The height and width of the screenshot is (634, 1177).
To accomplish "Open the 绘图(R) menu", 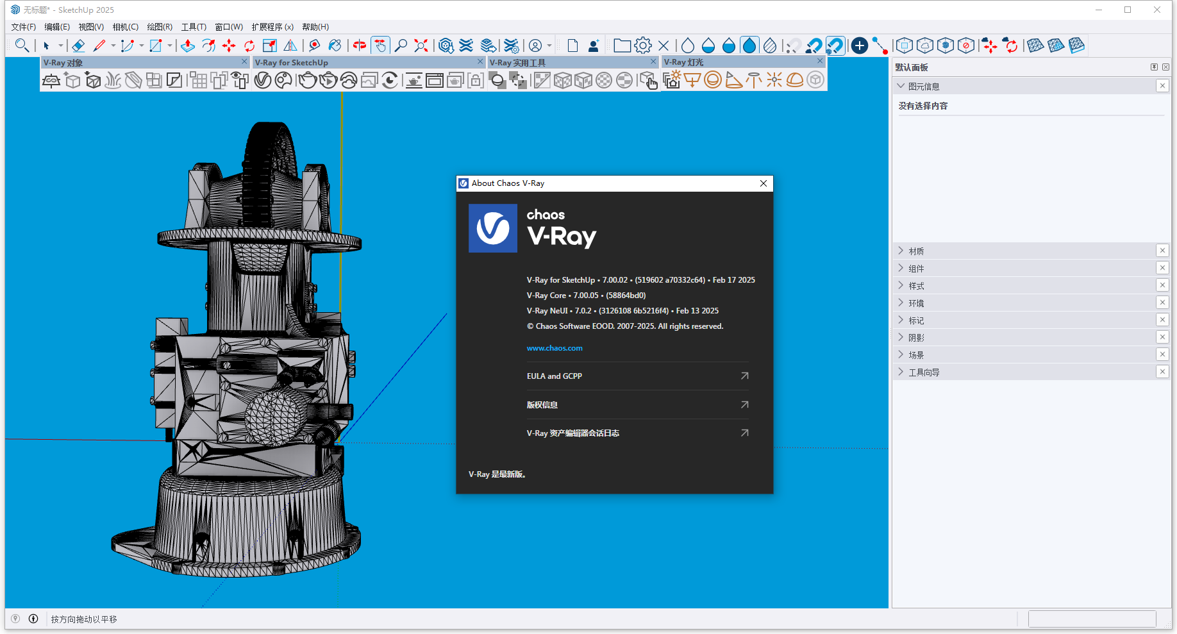I will point(160,27).
